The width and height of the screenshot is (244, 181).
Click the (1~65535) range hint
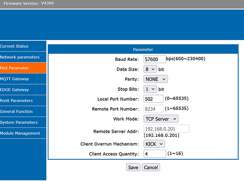click(x=177, y=109)
